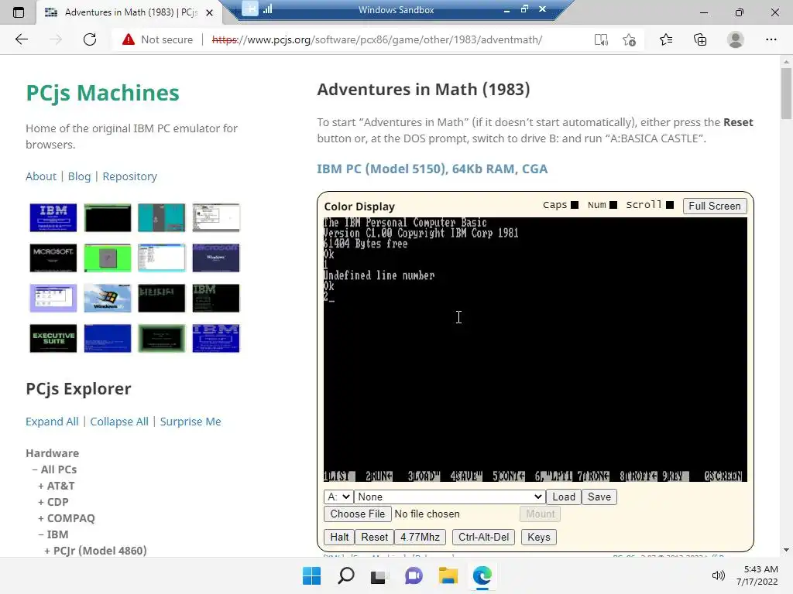Click the browser Back arrow
Image resolution: width=793 pixels, height=594 pixels.
21,39
